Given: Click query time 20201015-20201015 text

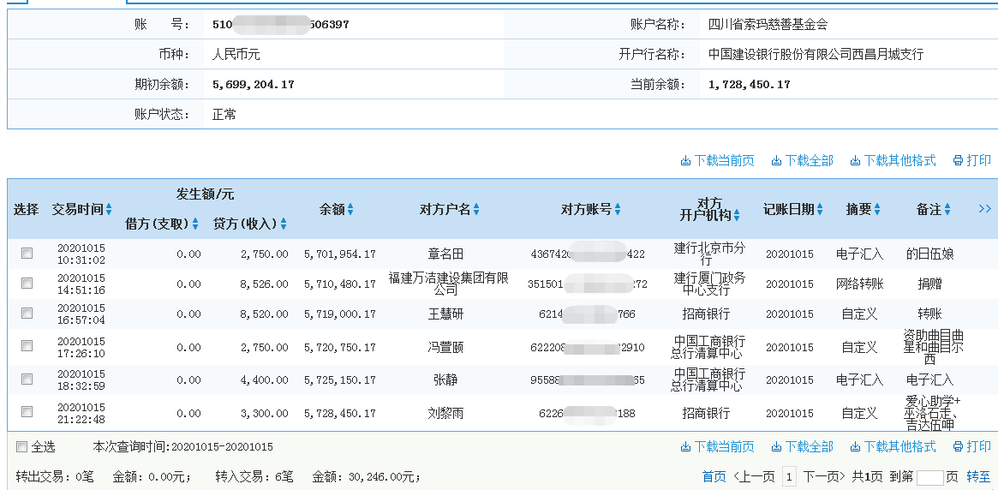Looking at the screenshot, I should point(222,446).
